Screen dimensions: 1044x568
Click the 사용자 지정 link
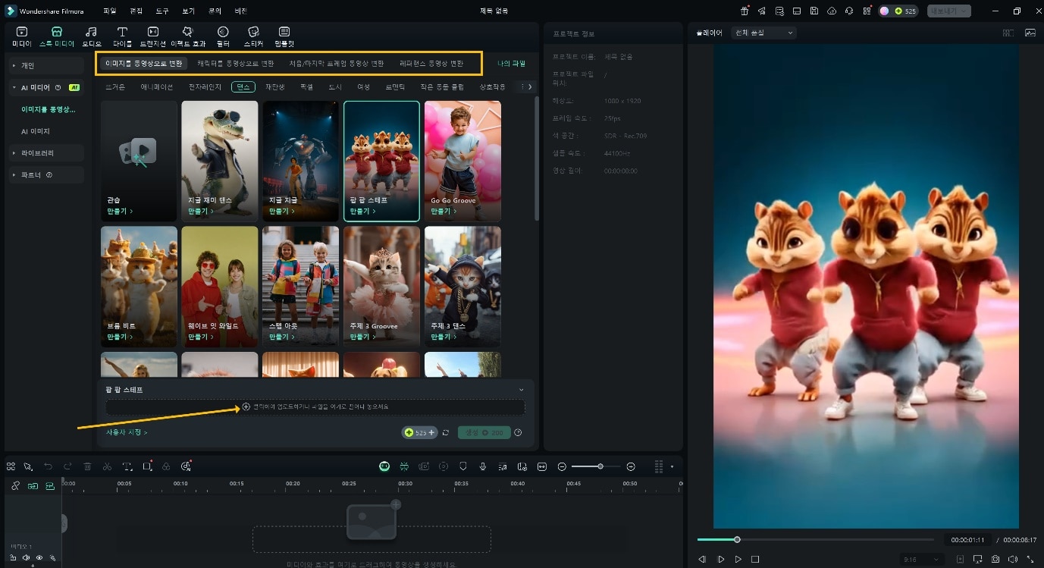[127, 432]
